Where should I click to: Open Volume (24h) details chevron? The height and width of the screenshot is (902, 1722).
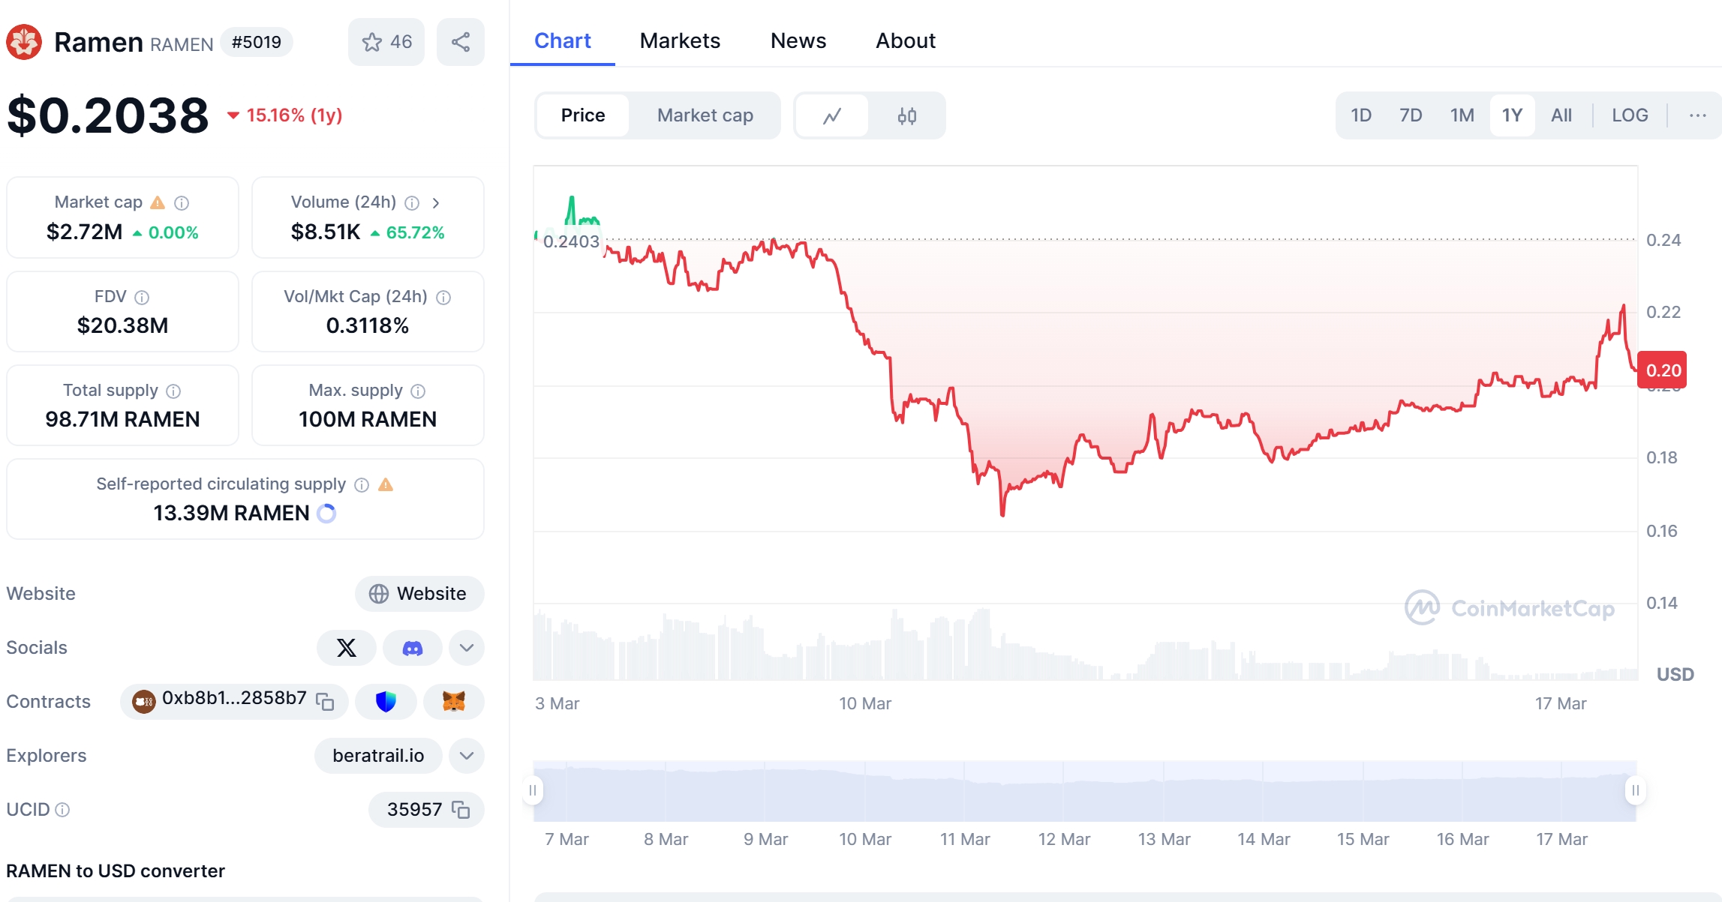(436, 202)
